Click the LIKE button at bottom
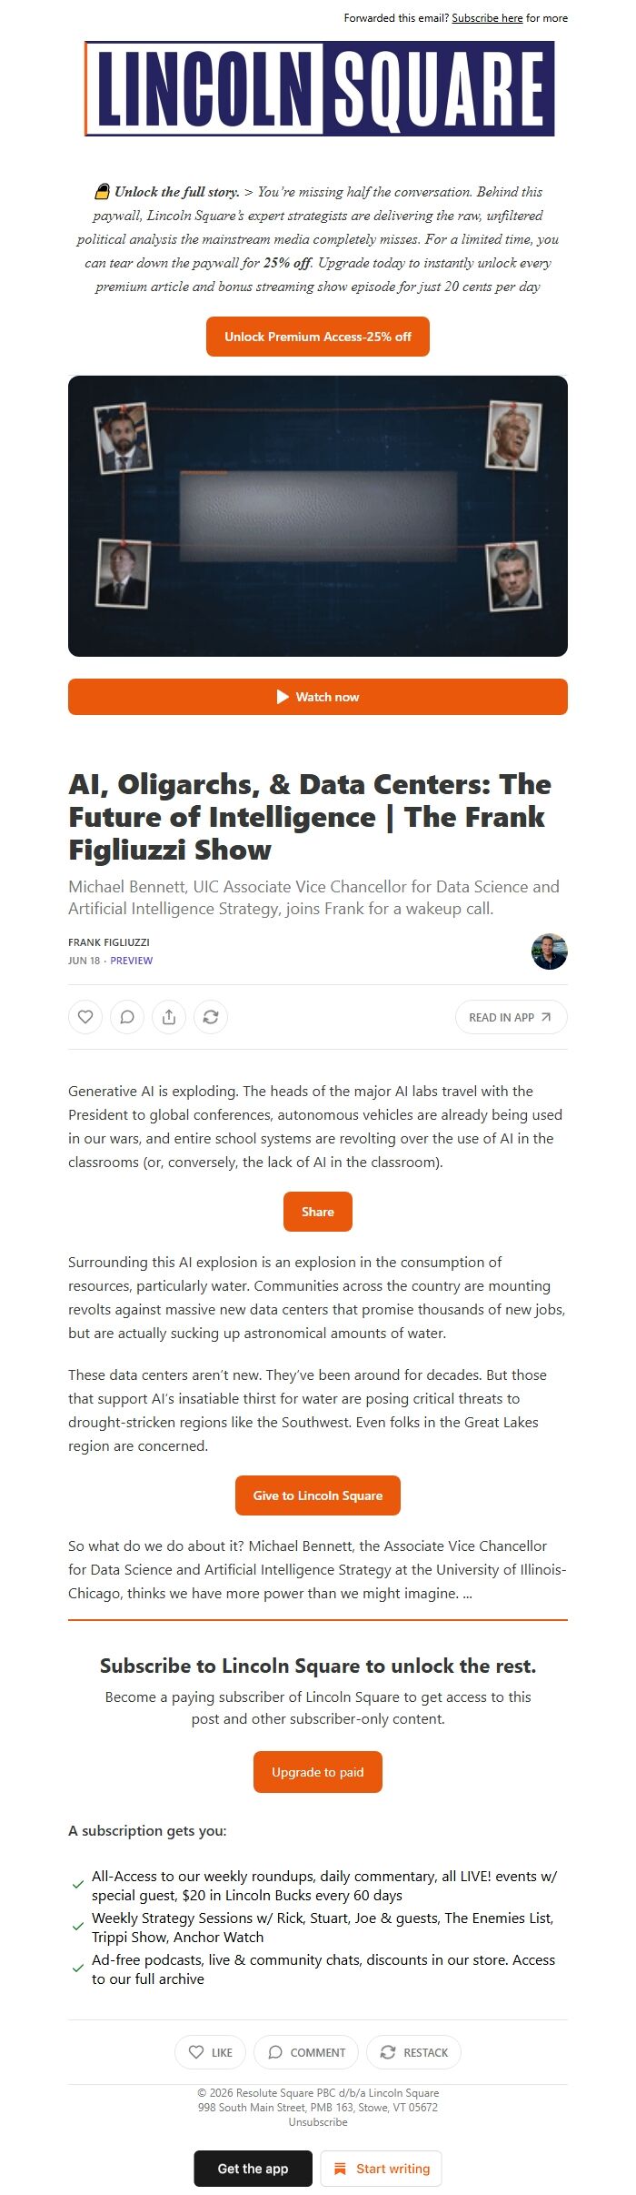The width and height of the screenshot is (636, 2195). pyautogui.click(x=210, y=2052)
